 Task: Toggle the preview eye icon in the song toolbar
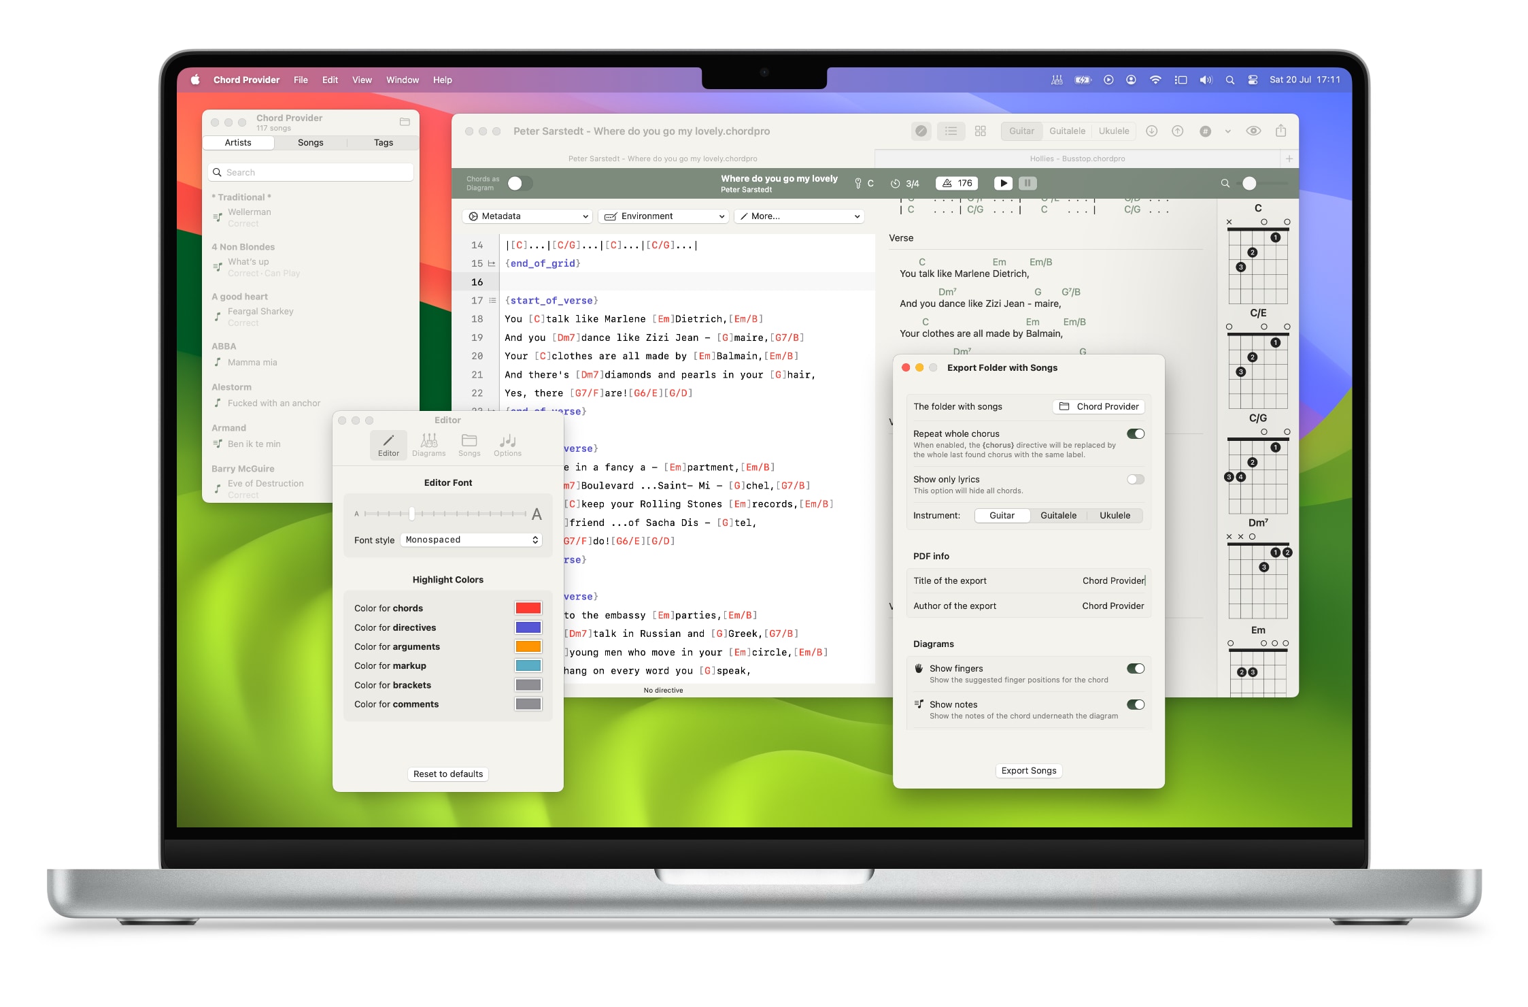click(x=1253, y=131)
